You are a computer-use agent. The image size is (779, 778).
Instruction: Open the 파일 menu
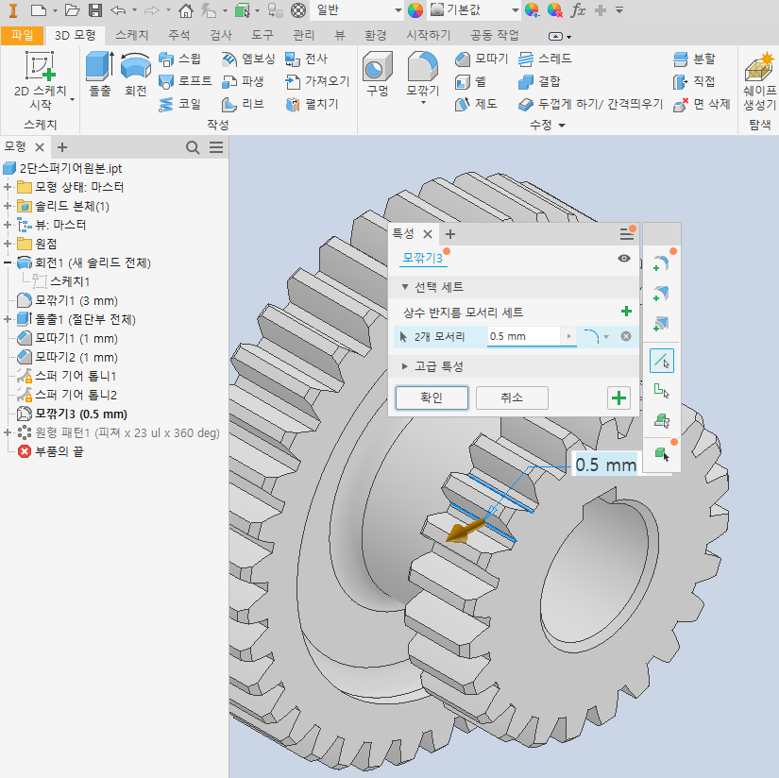pos(23,35)
